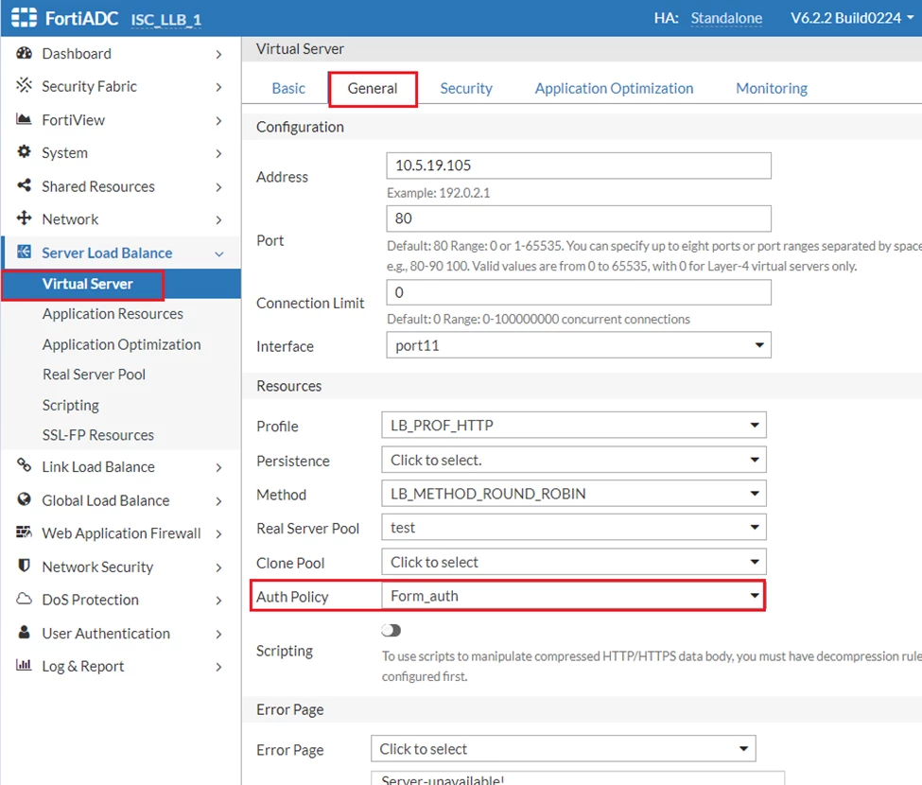Open the Error Page dropdown

click(564, 748)
